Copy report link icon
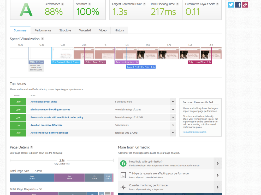This screenshot has height=195, width=261. pos(245,5)
